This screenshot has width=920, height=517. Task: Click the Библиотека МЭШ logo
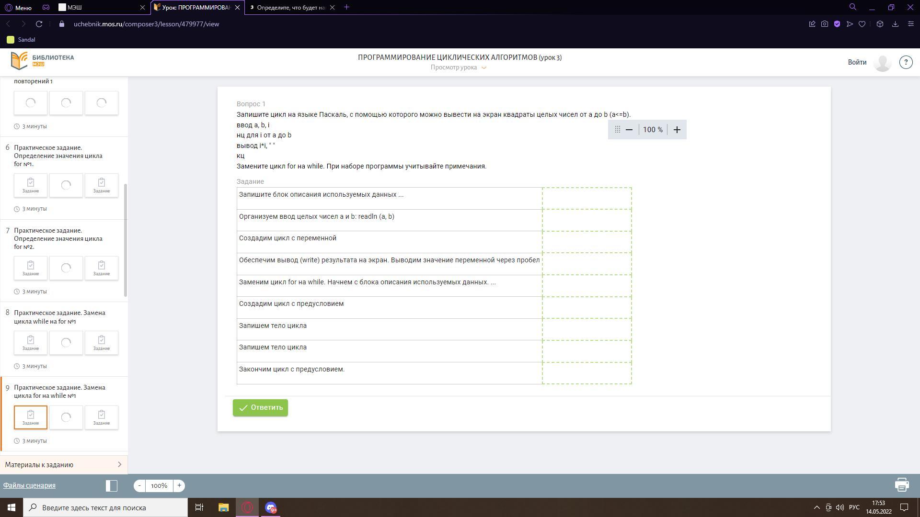pyautogui.click(x=43, y=61)
